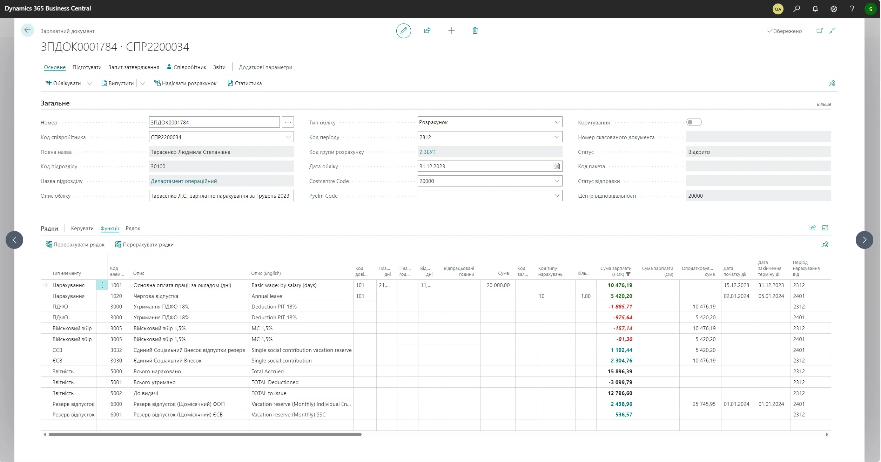Open the Керувати menu in Рядки
Screen dimensions: 881x462
(x=82, y=229)
